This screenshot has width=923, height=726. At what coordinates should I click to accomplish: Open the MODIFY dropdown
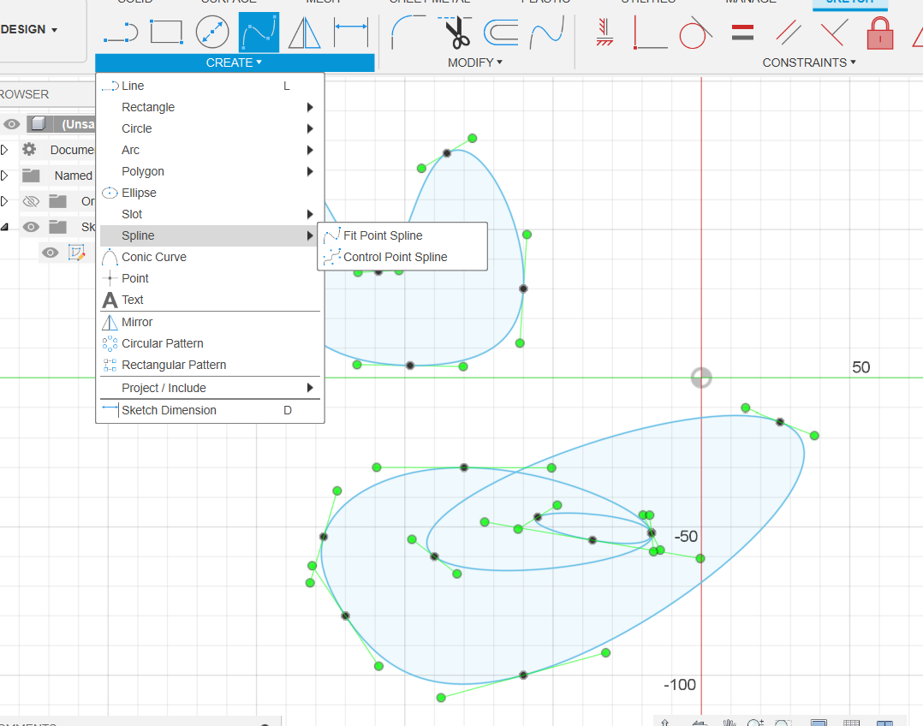click(475, 62)
